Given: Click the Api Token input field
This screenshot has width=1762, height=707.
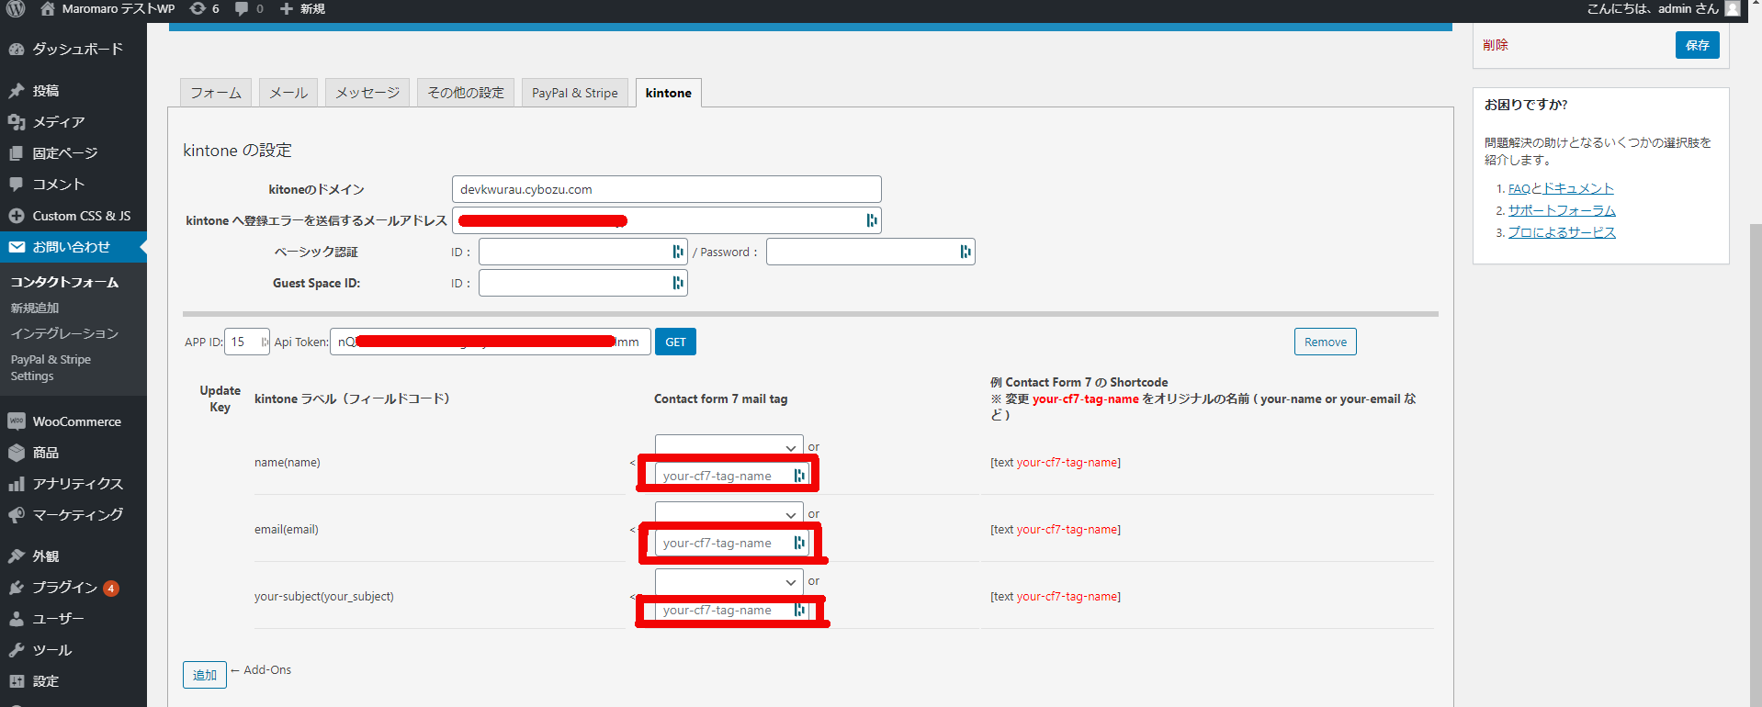Looking at the screenshot, I should click(x=491, y=342).
